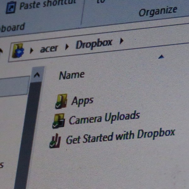
Task: Select the Apps folder name
Action: (82, 101)
